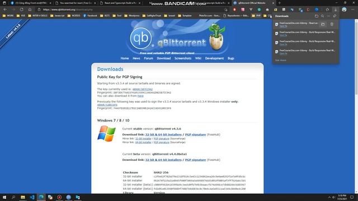Screen dimensions: 358x201
Task: Search downloads with magnifier icon in Downloads panel
Action: pos(322,16)
